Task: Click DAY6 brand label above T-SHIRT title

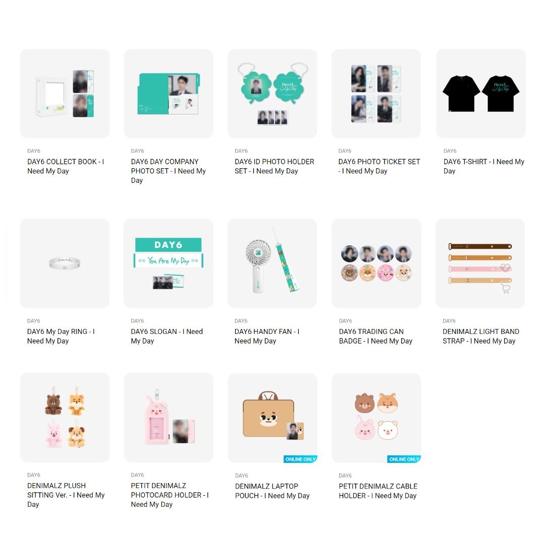Action: [x=450, y=151]
